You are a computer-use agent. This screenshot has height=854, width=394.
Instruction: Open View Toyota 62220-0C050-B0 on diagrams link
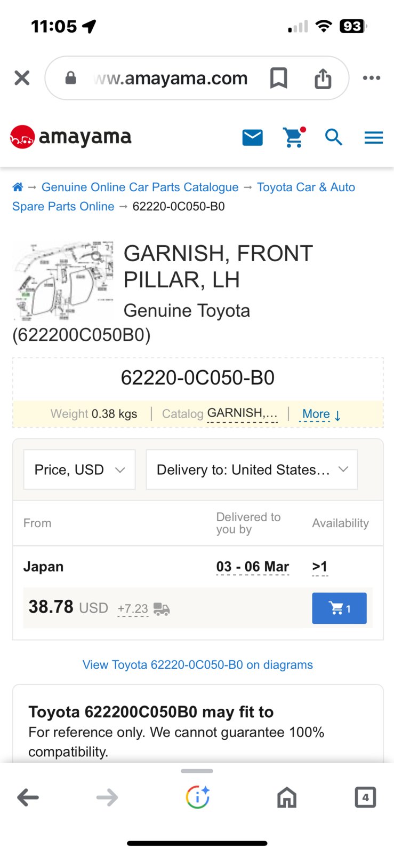pyautogui.click(x=197, y=664)
